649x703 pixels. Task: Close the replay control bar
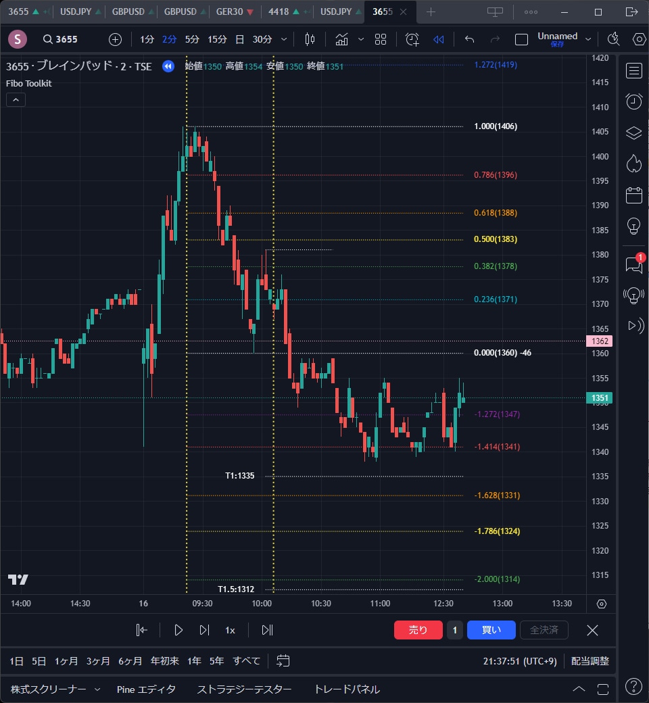[x=592, y=630]
